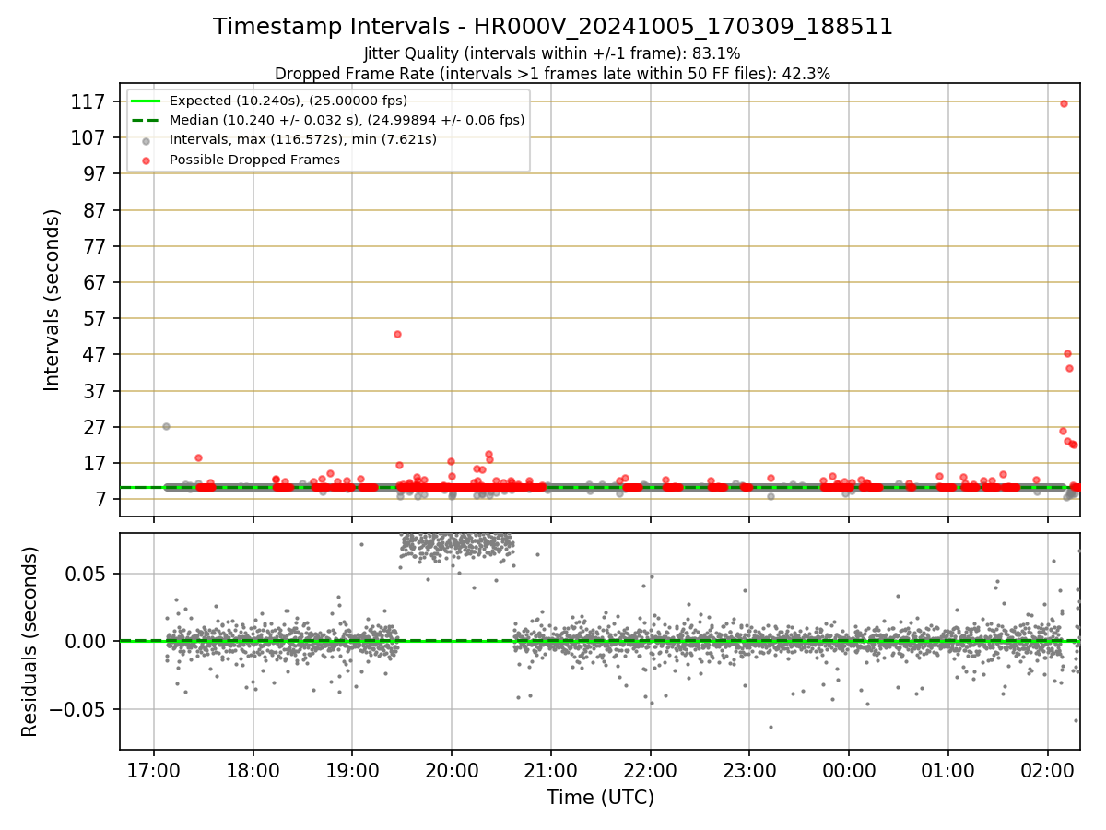Click the y-axis tick label '47'
The width and height of the screenshot is (1106, 830).
click(x=95, y=354)
